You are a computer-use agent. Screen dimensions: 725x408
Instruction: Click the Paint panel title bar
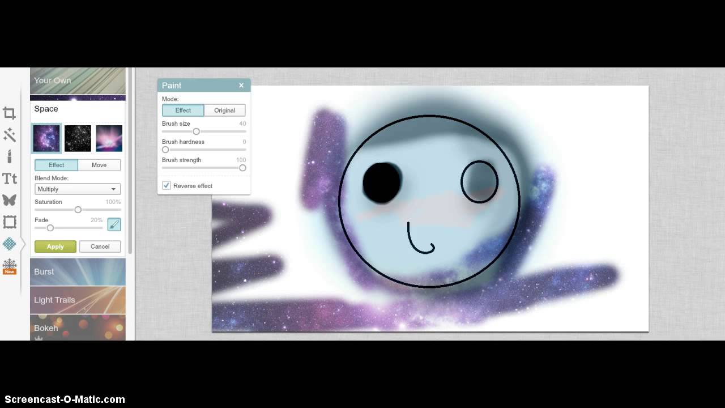coord(204,85)
